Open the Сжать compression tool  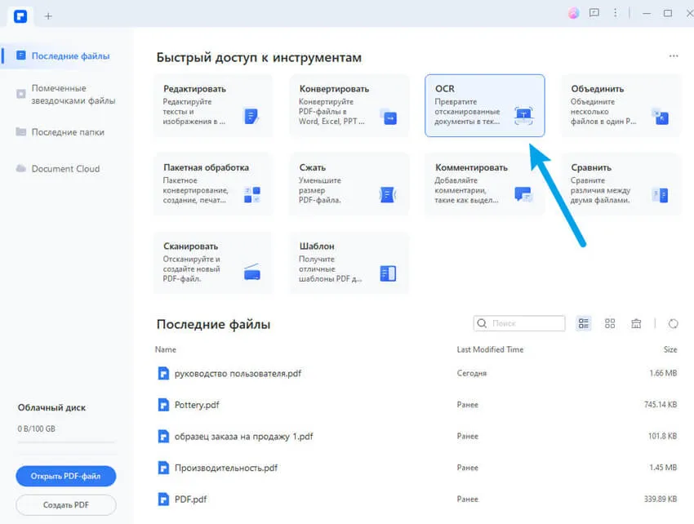click(x=349, y=184)
